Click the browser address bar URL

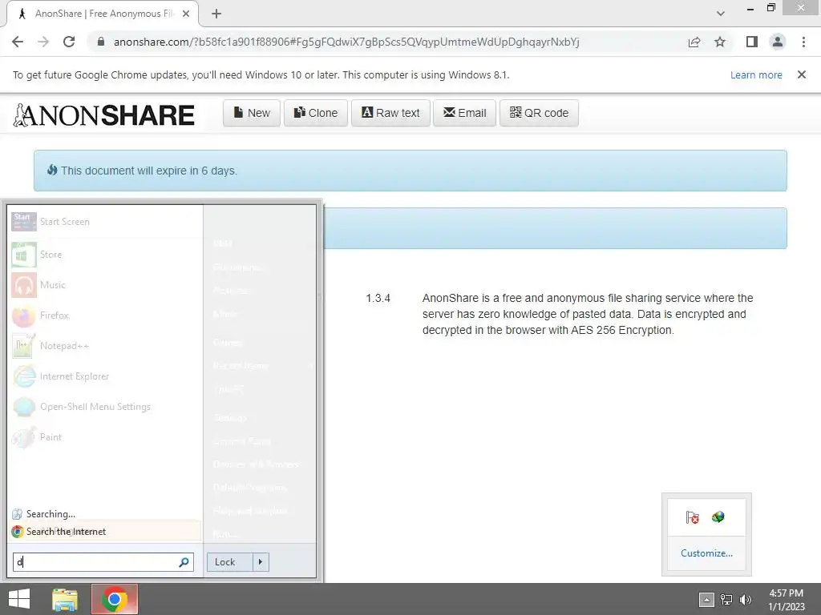coord(346,42)
